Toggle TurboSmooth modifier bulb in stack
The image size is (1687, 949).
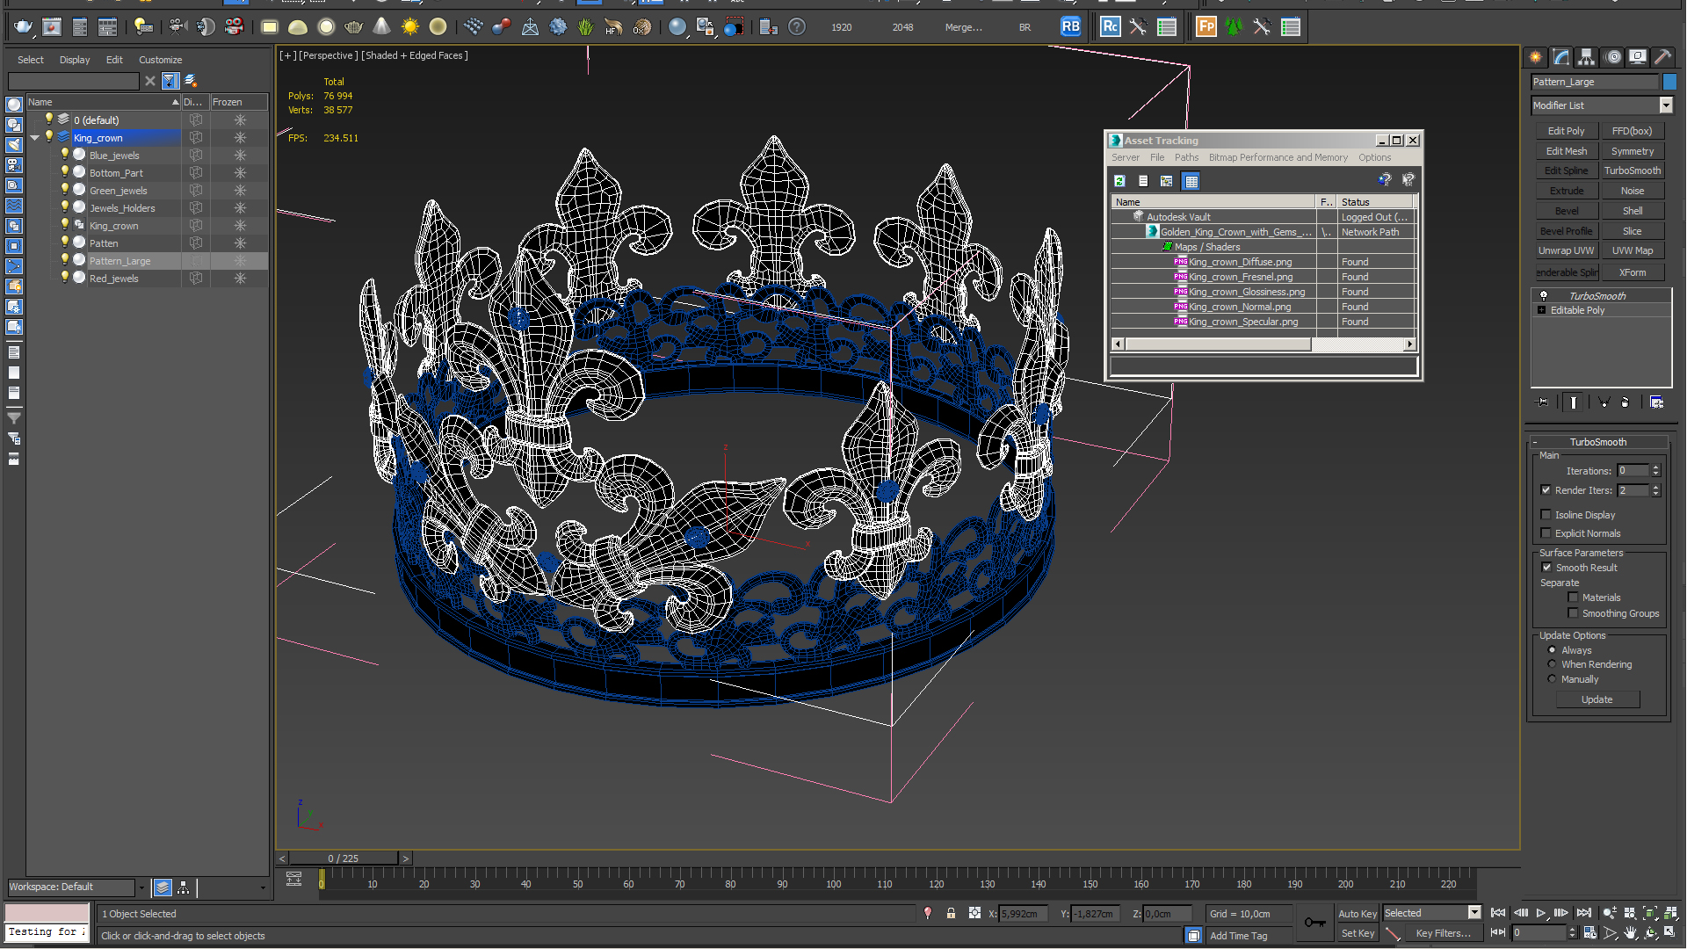coord(1544,296)
